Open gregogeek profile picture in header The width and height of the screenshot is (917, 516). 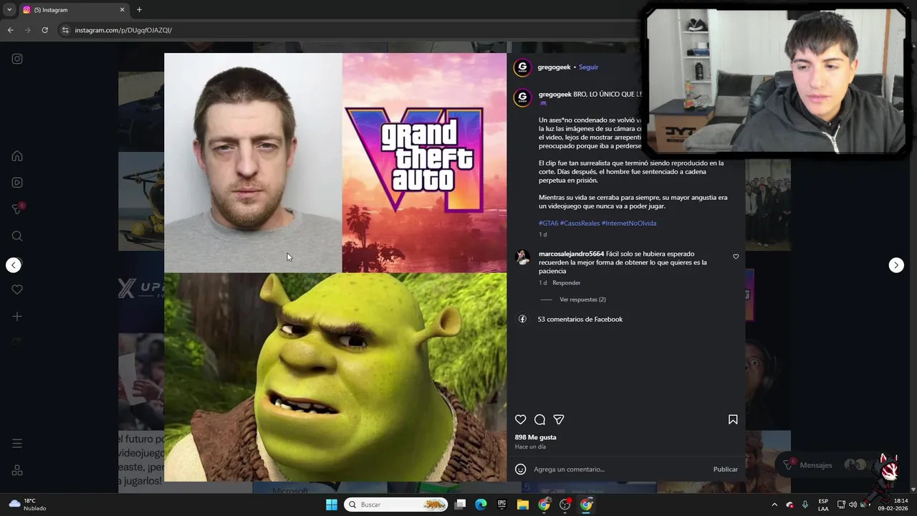click(523, 67)
